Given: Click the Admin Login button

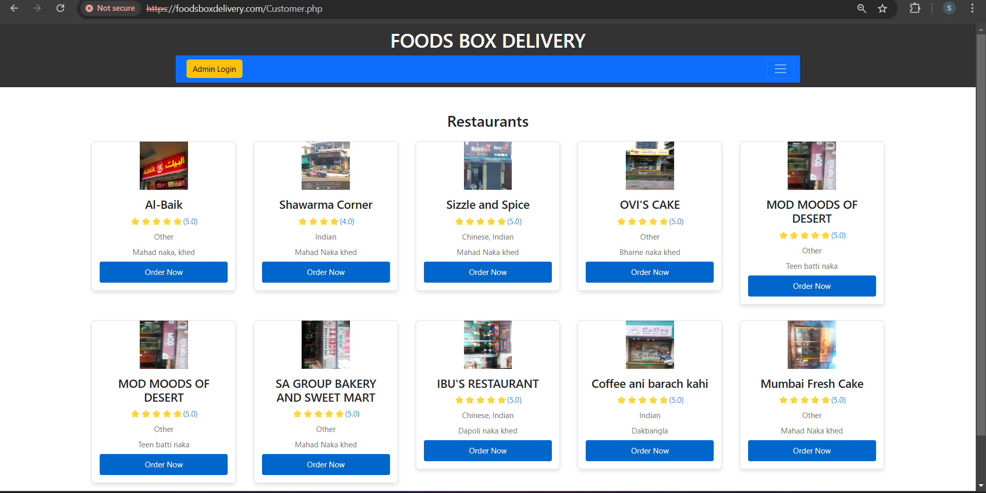Looking at the screenshot, I should click(x=214, y=69).
